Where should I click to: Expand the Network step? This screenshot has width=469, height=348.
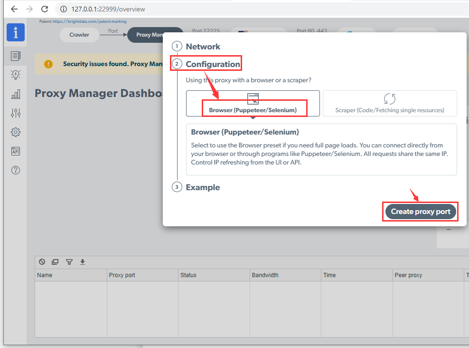click(203, 47)
